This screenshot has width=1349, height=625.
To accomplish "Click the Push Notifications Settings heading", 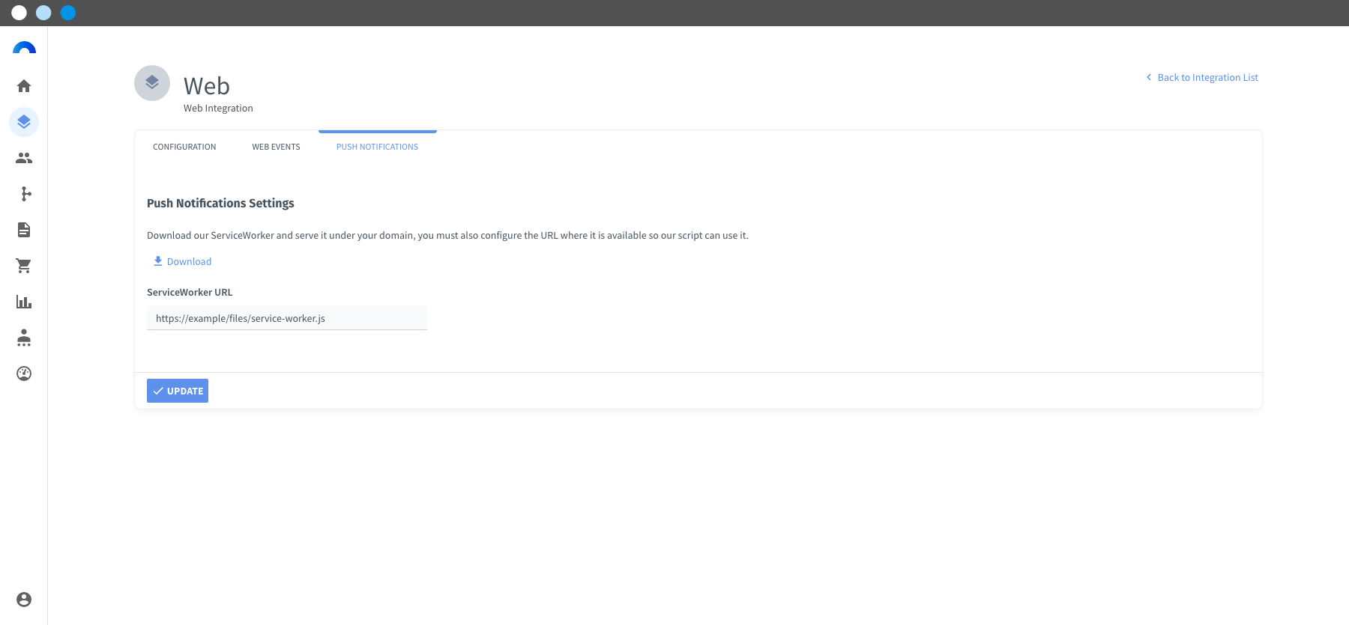I will [x=220, y=203].
